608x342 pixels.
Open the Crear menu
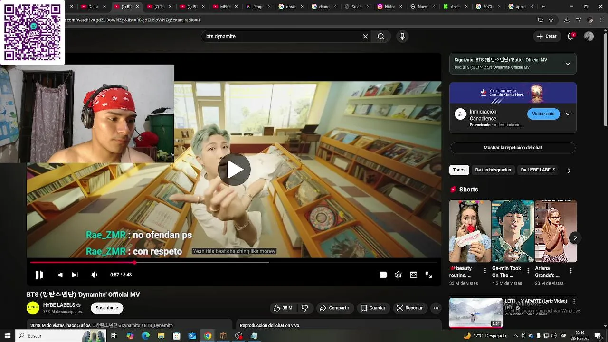pos(547,36)
